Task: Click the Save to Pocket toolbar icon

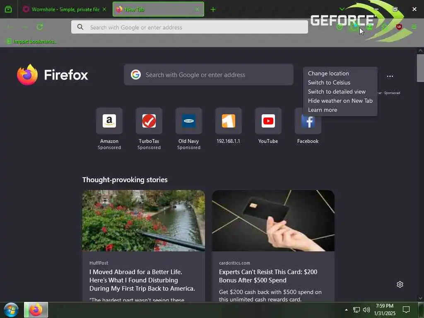Action: pos(340,27)
